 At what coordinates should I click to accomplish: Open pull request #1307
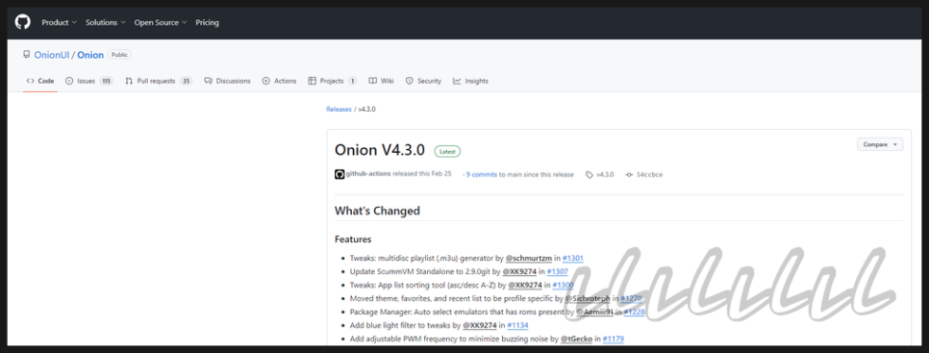(558, 272)
